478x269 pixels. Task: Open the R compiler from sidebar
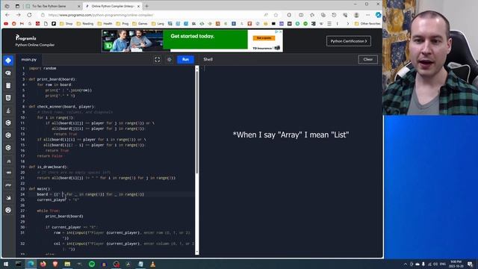8,73
